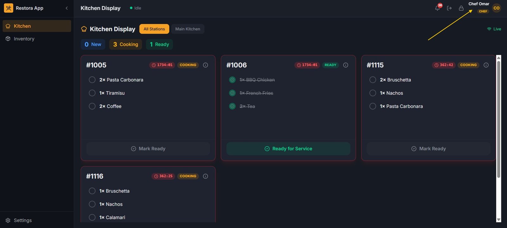The height and width of the screenshot is (228, 507).
Task: Open the info icon for order #1115
Action: 486,65
